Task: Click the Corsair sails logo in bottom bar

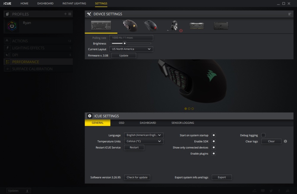Action: 288,191
